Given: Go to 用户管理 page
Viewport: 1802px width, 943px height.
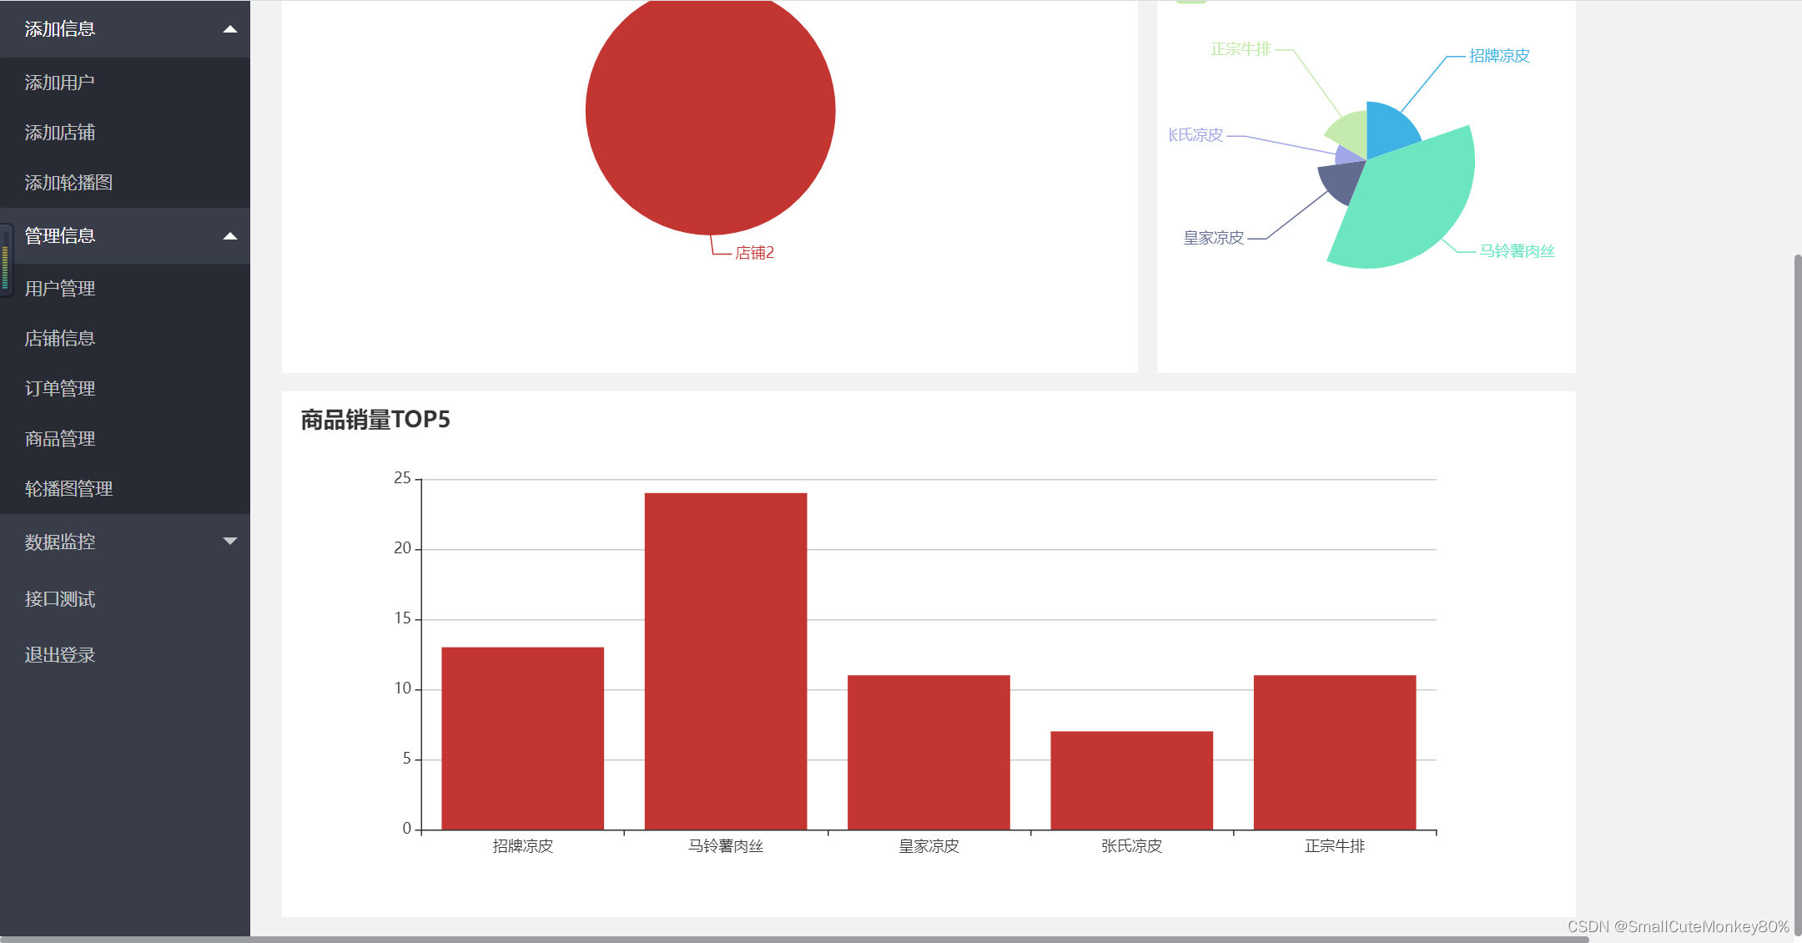Looking at the screenshot, I should tap(125, 289).
